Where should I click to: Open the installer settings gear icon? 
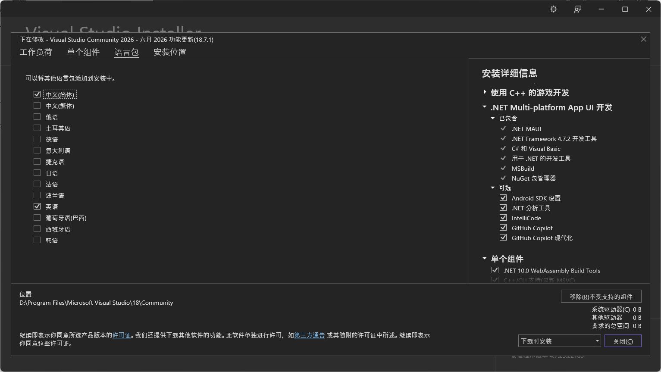pyautogui.click(x=554, y=9)
